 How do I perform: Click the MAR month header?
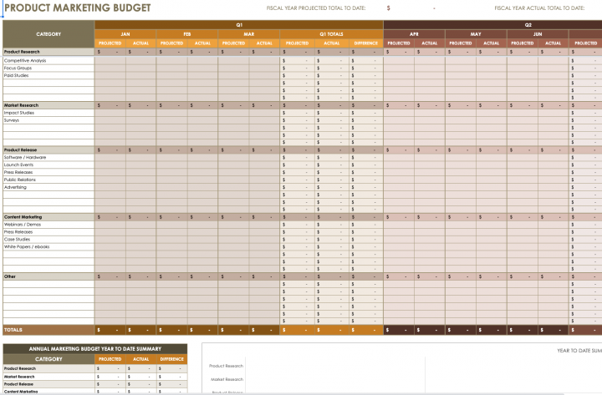point(249,34)
